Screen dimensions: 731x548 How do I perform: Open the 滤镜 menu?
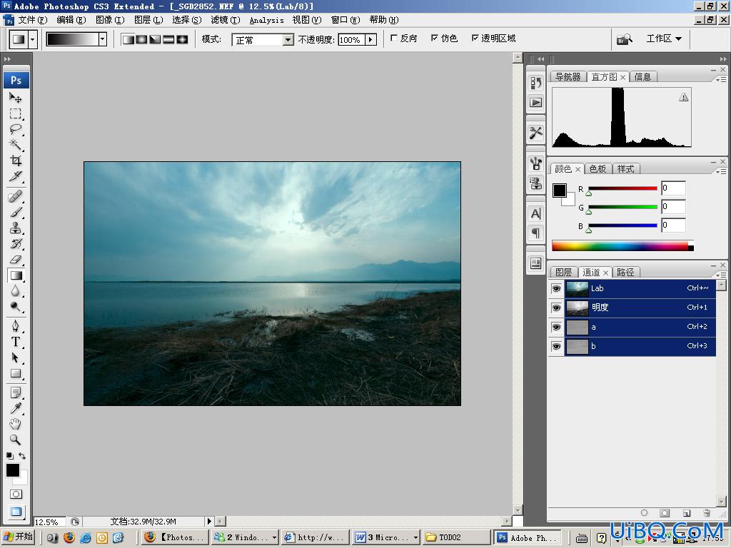coord(225,19)
